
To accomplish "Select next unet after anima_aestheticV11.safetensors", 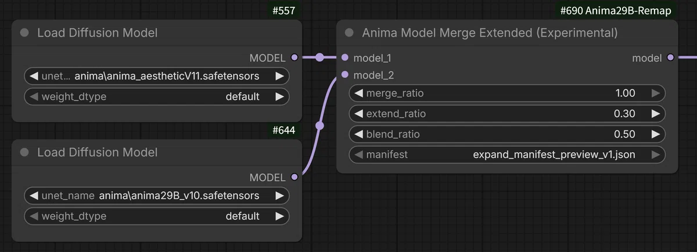I will [279, 76].
